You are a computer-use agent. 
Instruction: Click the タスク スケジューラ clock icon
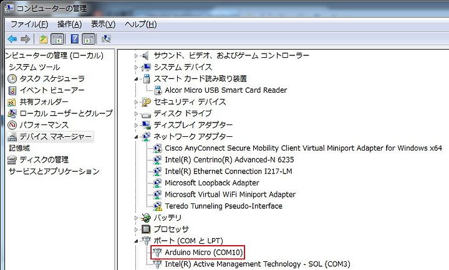click(x=12, y=78)
